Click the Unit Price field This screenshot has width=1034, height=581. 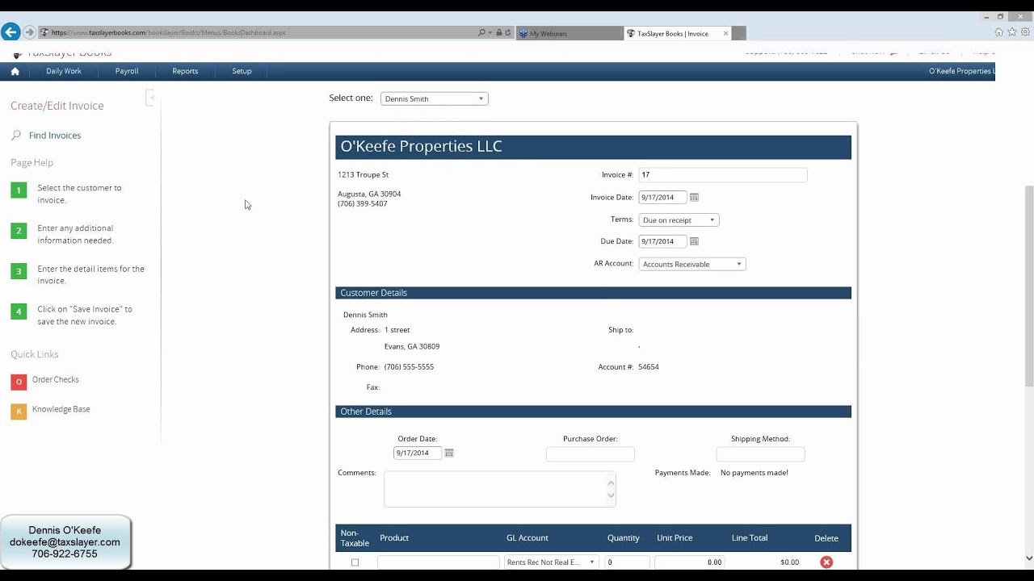(690, 562)
